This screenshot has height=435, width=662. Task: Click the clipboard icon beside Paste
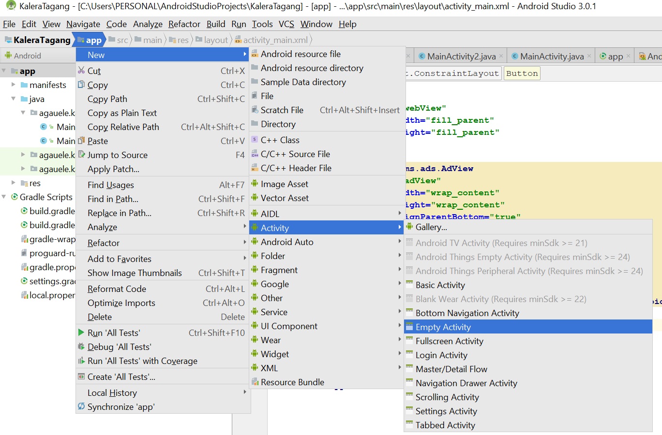click(x=81, y=141)
